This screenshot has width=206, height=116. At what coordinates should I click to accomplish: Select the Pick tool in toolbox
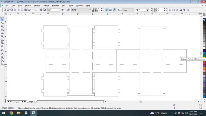click(x=2, y=20)
